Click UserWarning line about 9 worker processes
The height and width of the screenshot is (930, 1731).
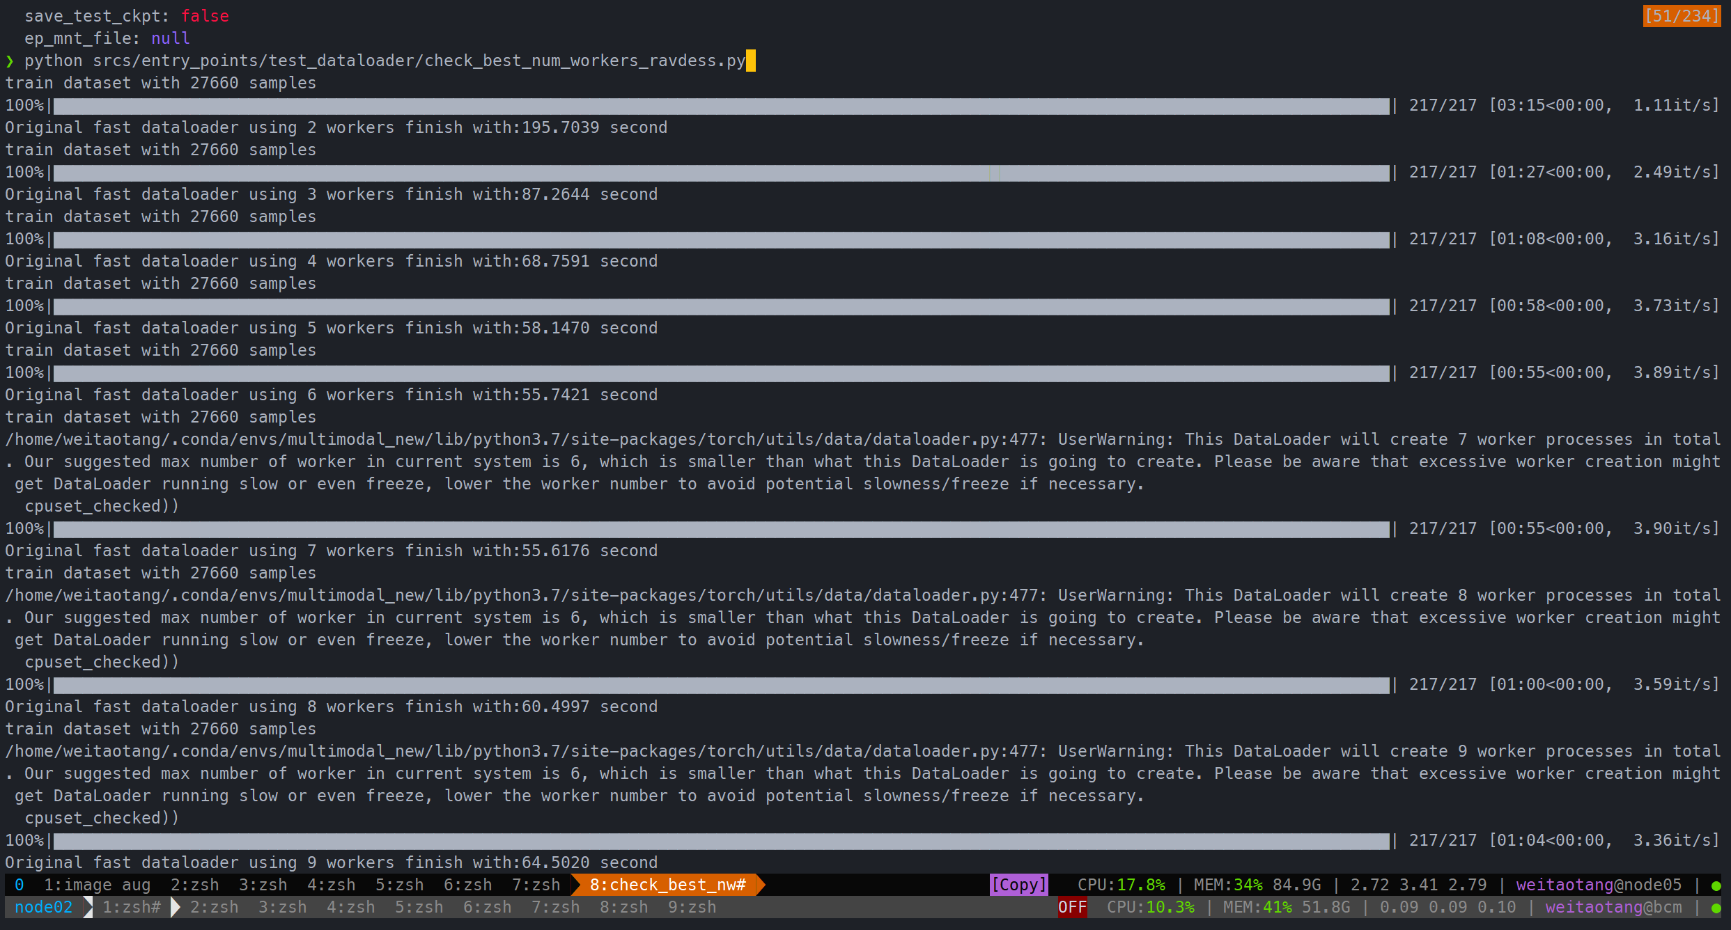point(862,751)
